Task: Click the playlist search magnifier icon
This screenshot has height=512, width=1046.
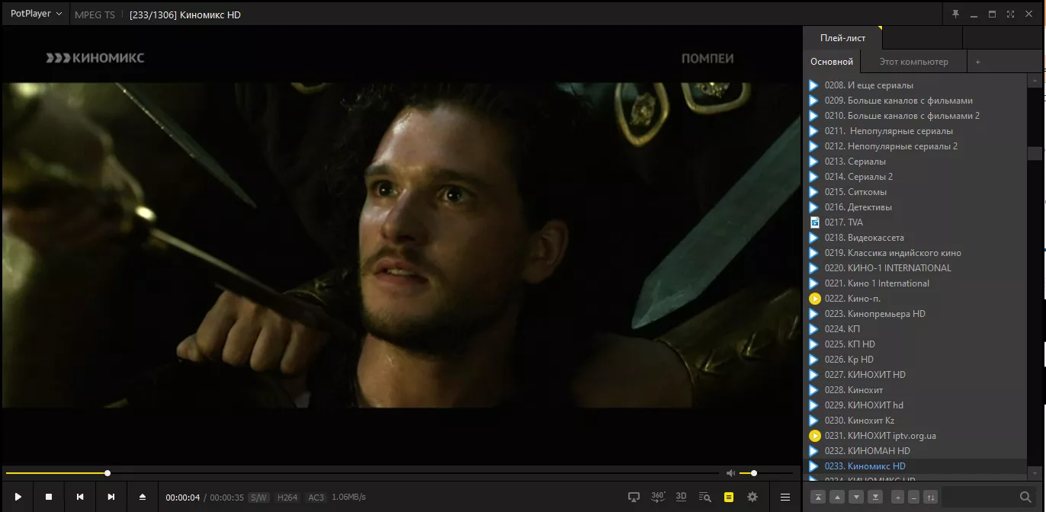Action: (1025, 498)
